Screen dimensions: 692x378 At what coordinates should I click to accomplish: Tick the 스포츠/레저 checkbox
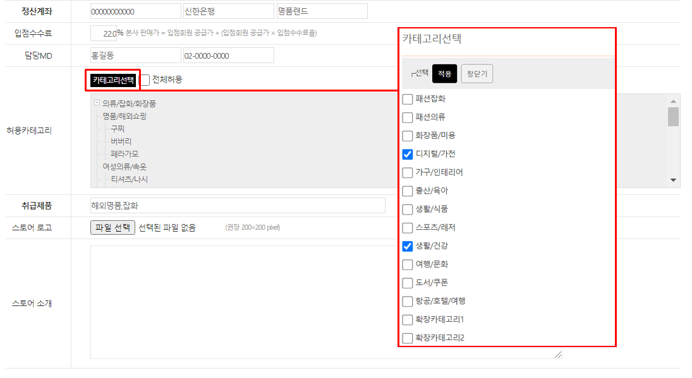pos(408,228)
